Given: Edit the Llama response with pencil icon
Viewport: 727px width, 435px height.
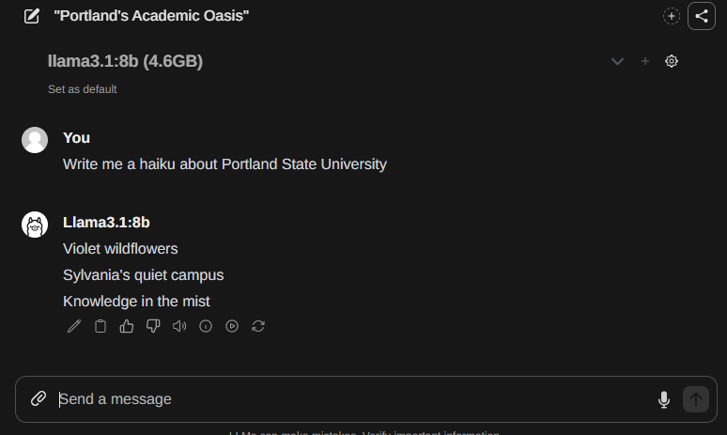Looking at the screenshot, I should (74, 326).
